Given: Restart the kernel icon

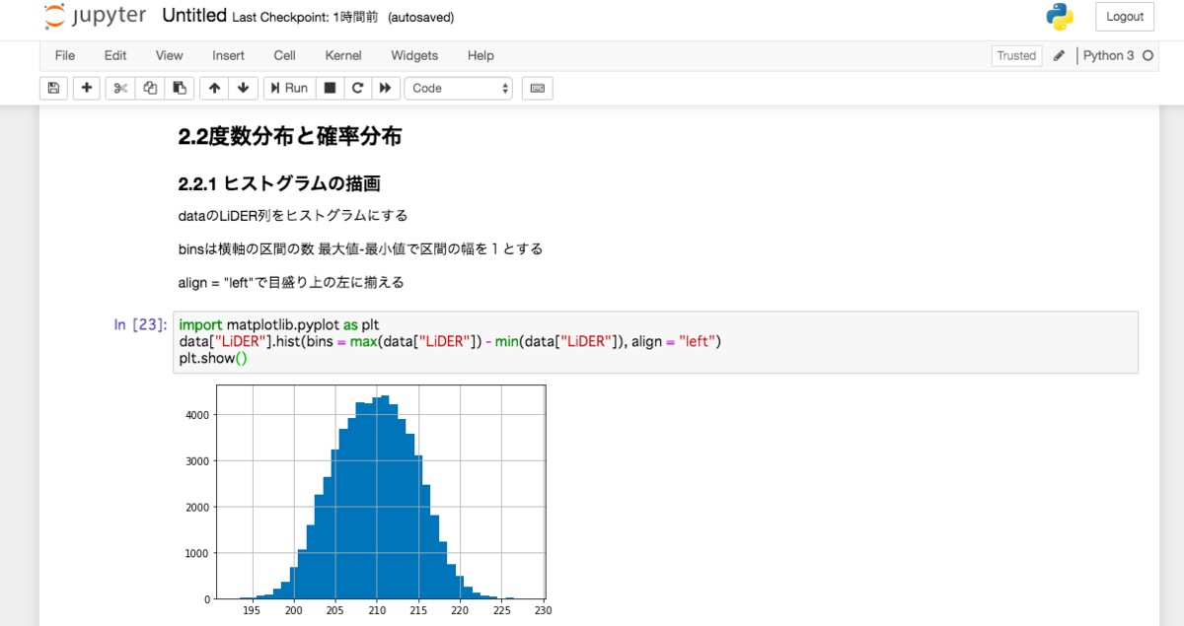Looking at the screenshot, I should [x=357, y=88].
